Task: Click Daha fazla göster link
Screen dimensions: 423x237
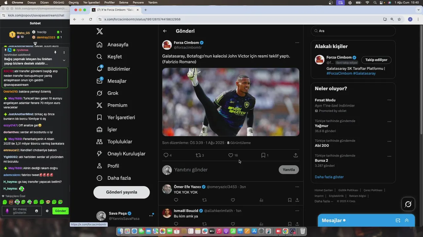Action: click(x=329, y=177)
